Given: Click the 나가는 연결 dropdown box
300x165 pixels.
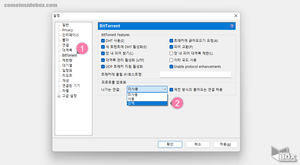Looking at the screenshot, I should [x=147, y=89].
